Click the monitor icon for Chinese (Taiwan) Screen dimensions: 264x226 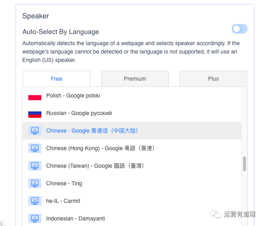(35, 166)
